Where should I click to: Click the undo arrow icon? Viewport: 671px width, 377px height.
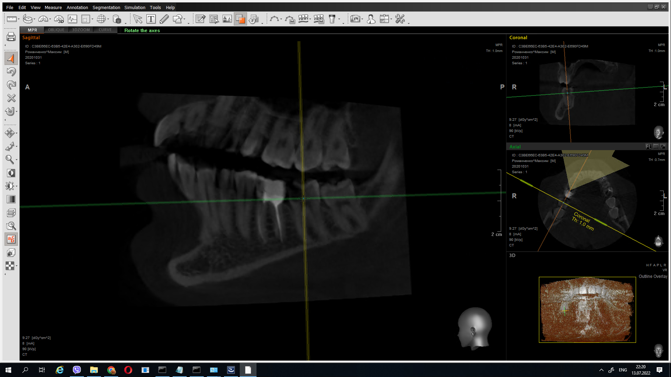11,72
